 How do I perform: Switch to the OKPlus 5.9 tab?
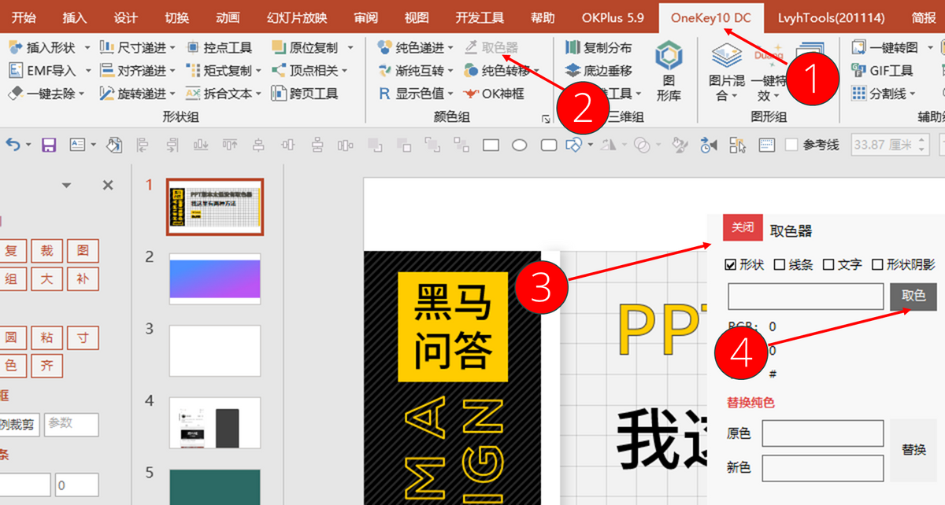coord(613,17)
